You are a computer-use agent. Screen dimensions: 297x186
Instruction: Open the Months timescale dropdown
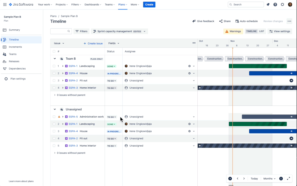pos(269,179)
